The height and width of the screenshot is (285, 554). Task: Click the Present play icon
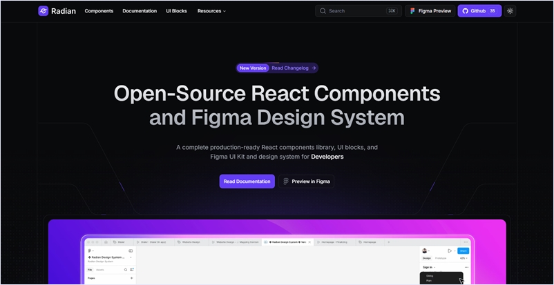pyautogui.click(x=450, y=250)
